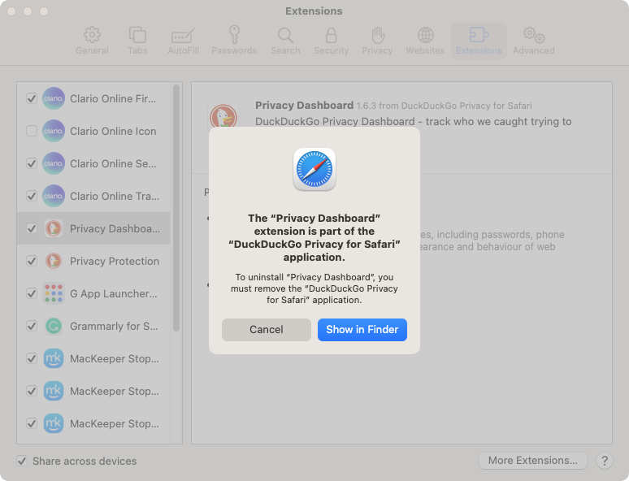Select the G App Launcher... row text
The height and width of the screenshot is (481, 629).
point(114,293)
